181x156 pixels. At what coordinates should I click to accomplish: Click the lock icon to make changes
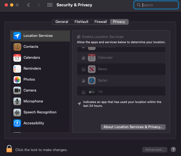pos(9,149)
